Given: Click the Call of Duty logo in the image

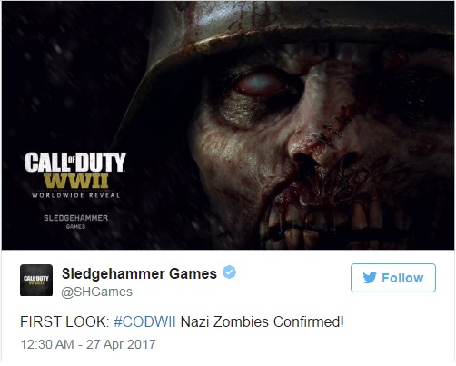Looking at the screenshot, I should point(75,162).
